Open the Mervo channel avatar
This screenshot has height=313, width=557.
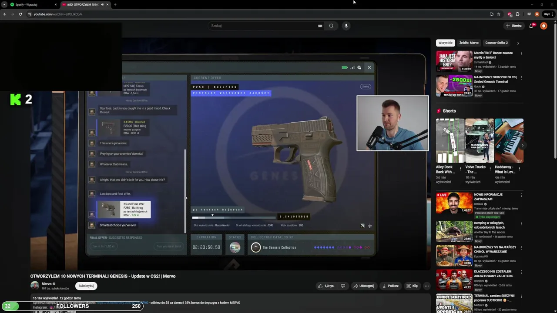(x=34, y=285)
